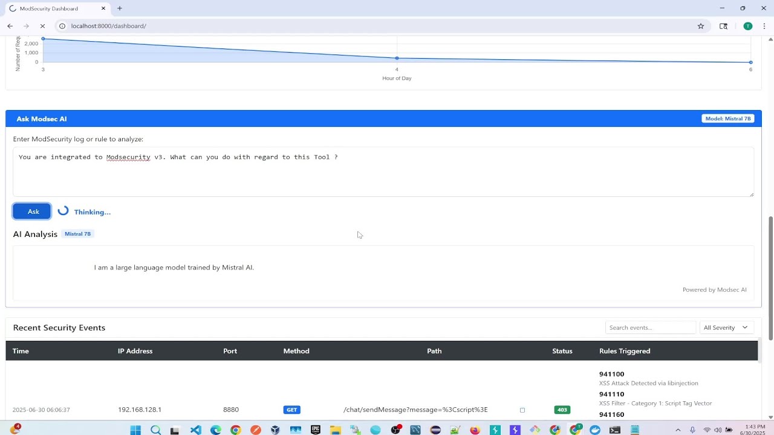
Task: Click the IP address 192.168.128.1
Action: (x=140, y=410)
